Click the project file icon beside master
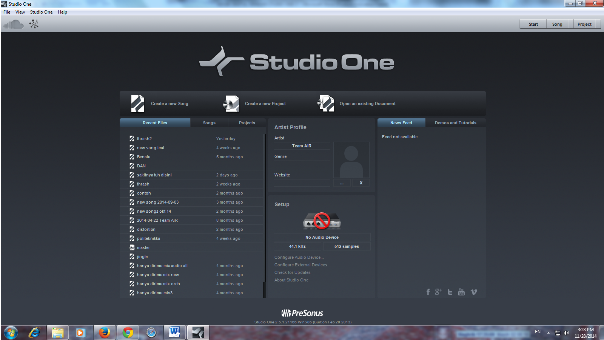 pyautogui.click(x=132, y=247)
